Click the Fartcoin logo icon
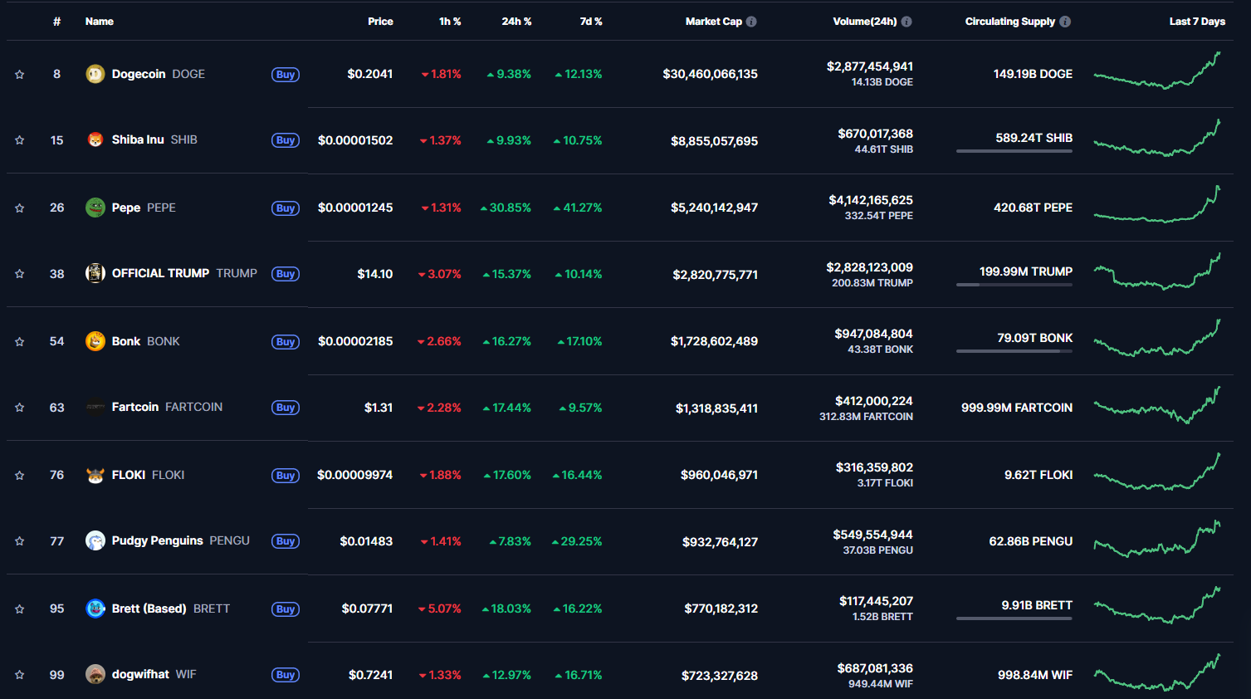The image size is (1251, 699). [95, 407]
